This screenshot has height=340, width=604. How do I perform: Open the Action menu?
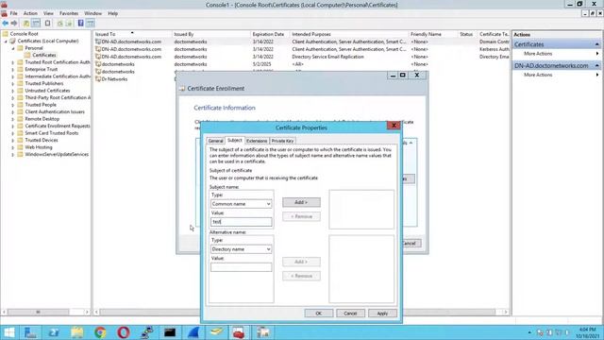click(30, 13)
